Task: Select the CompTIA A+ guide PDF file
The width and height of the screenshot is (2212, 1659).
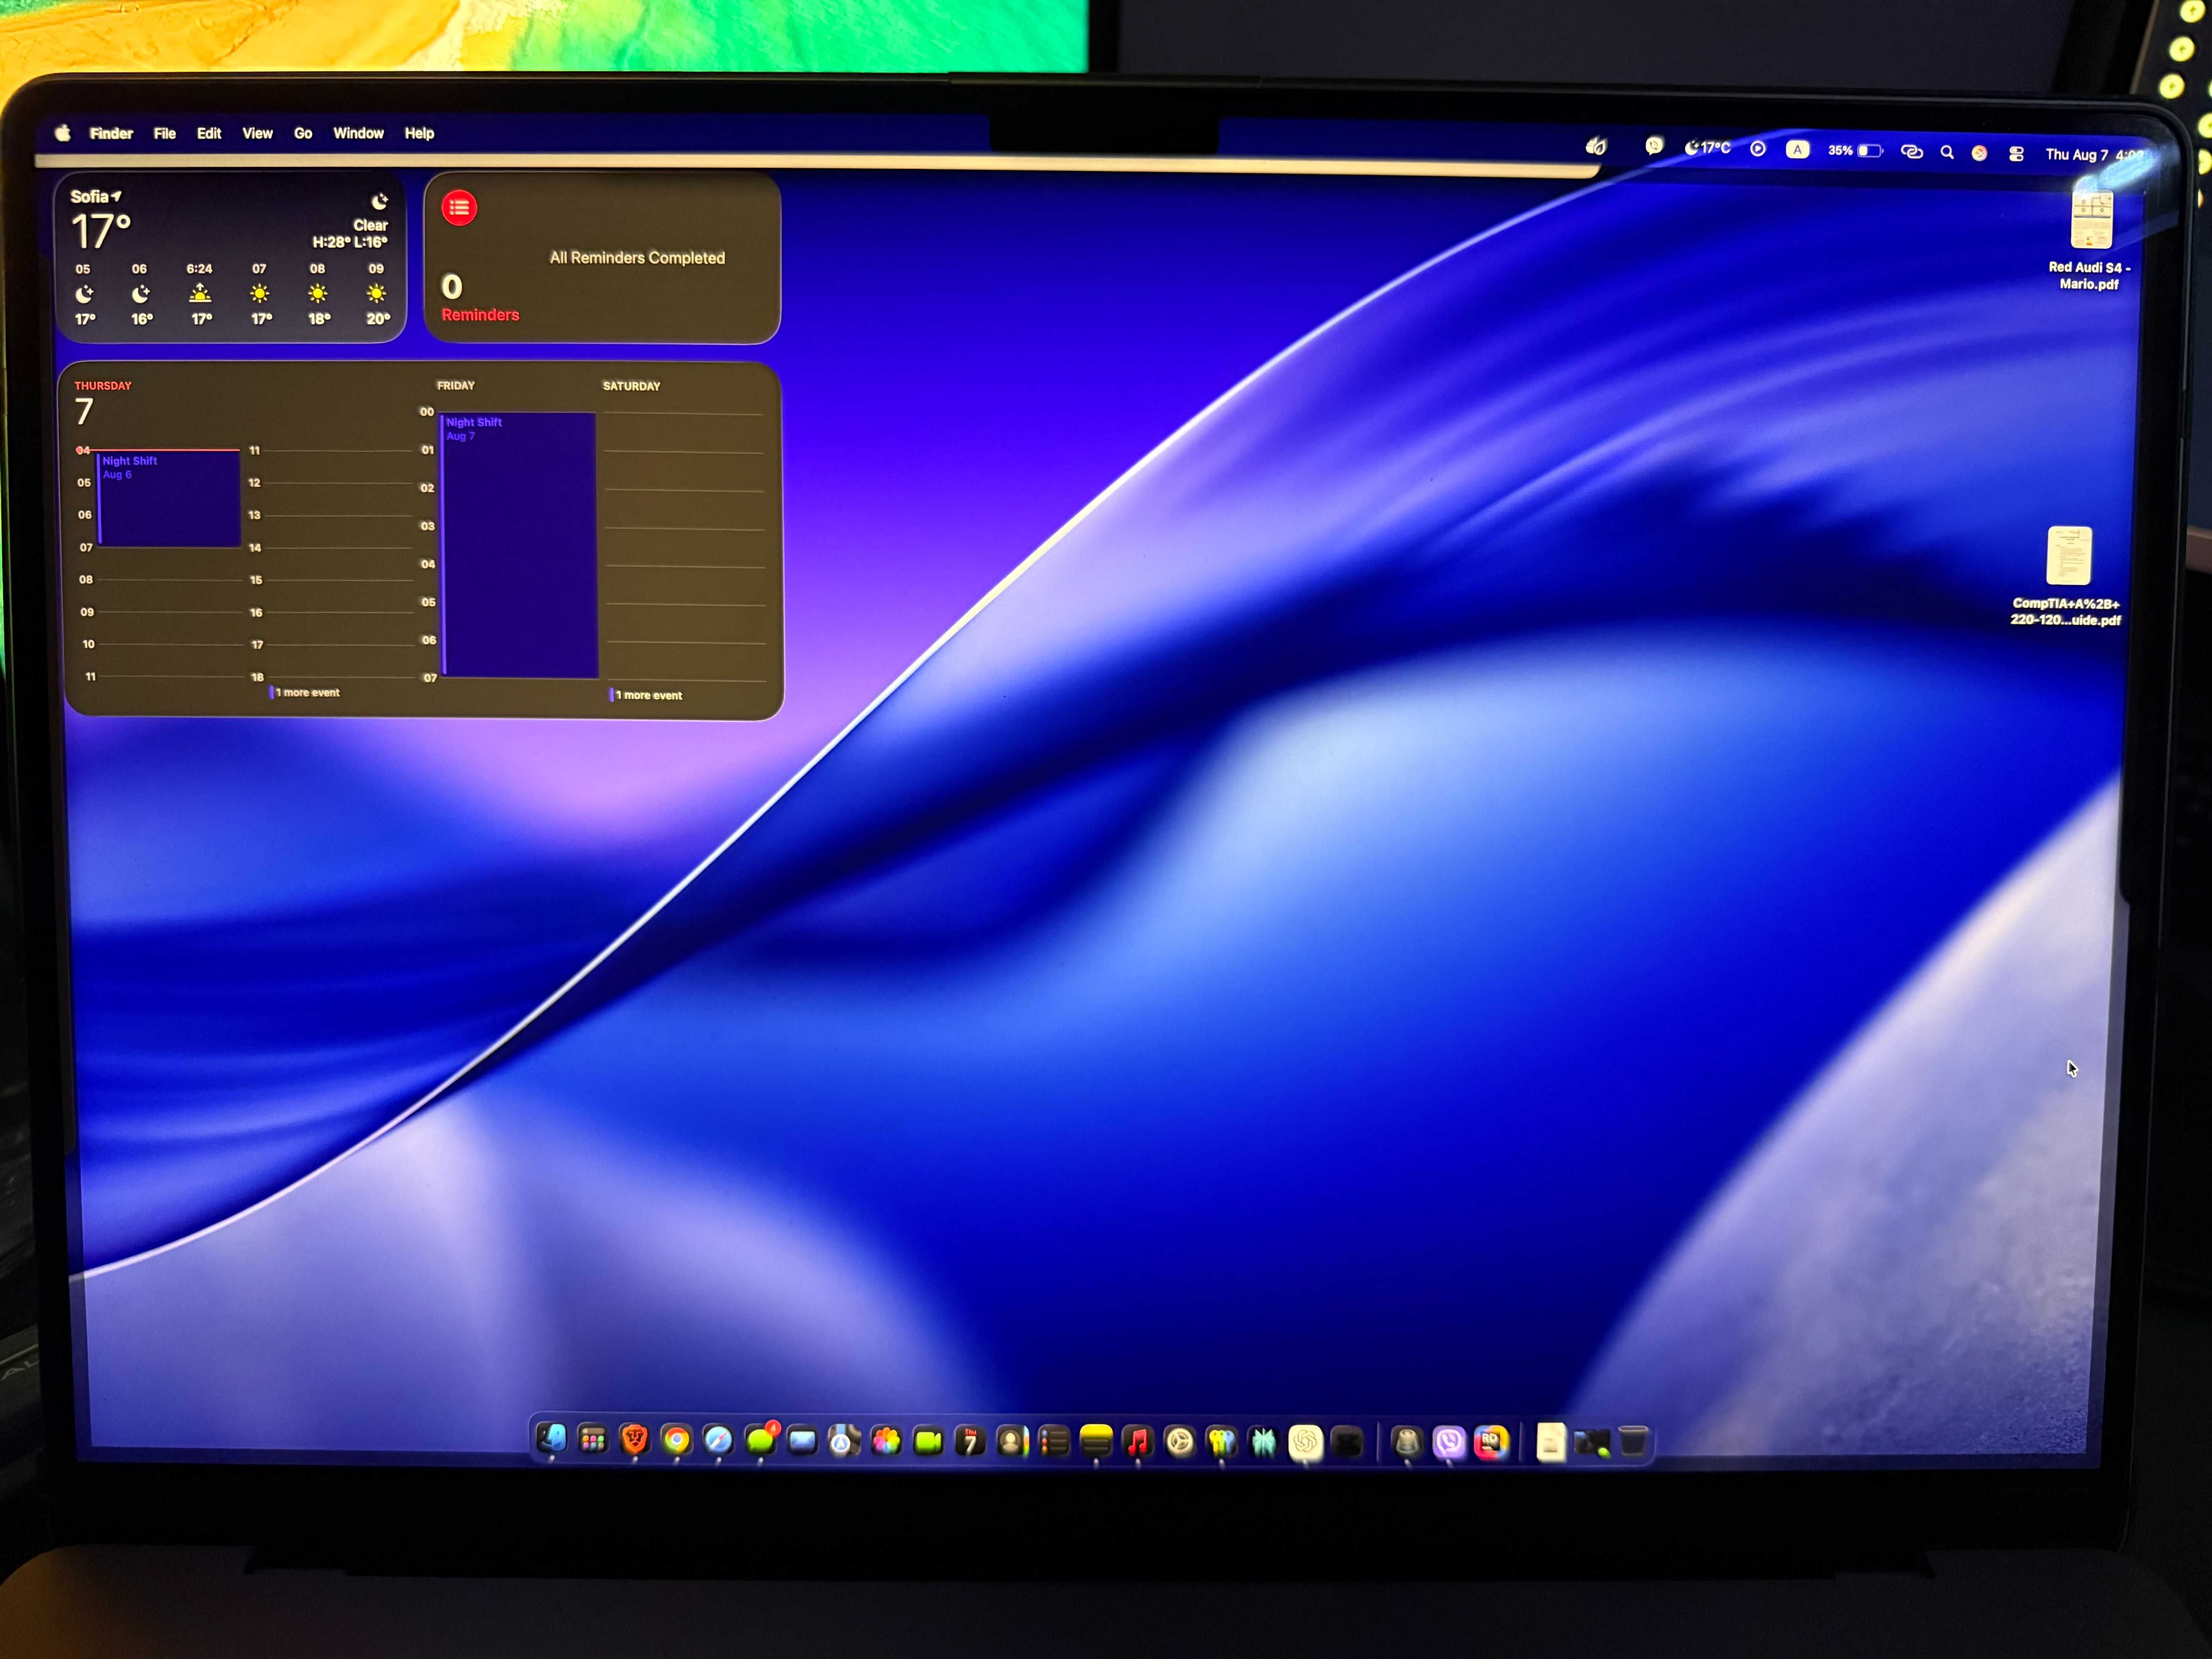Action: coord(2067,576)
